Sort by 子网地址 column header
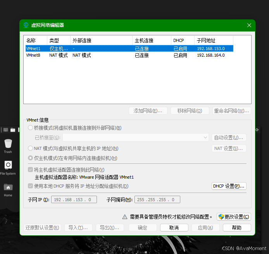The width and height of the screenshot is (269, 254). 214,40
